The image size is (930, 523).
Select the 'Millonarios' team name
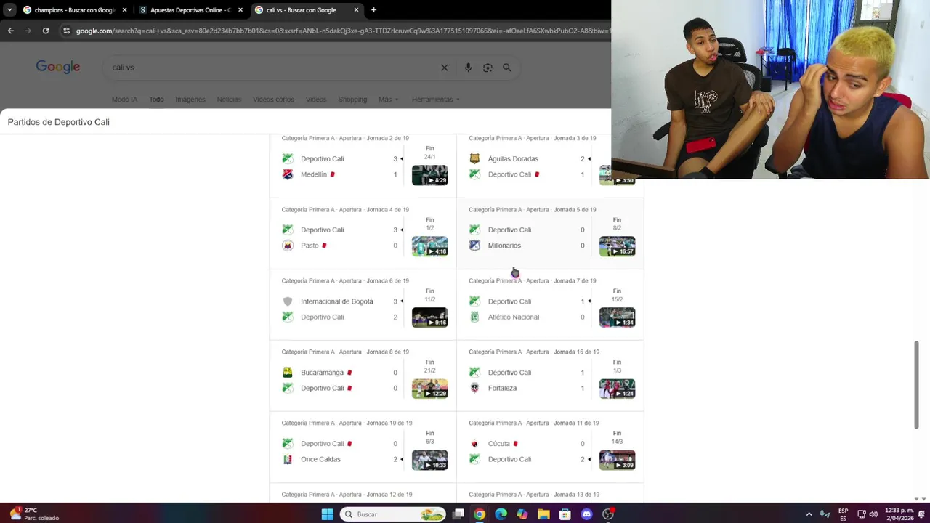(504, 246)
